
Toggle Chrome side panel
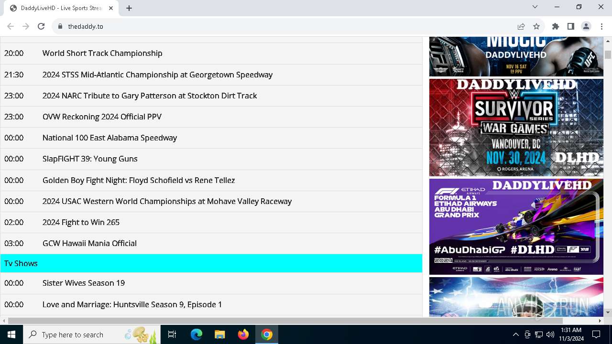coord(571,26)
